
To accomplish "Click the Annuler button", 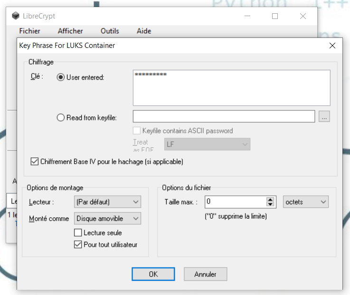I will (205, 274).
